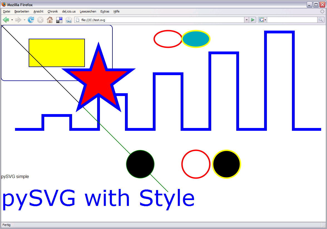Click the empty red-outlined ellipse
This screenshot has height=229, width=327.
point(168,39)
